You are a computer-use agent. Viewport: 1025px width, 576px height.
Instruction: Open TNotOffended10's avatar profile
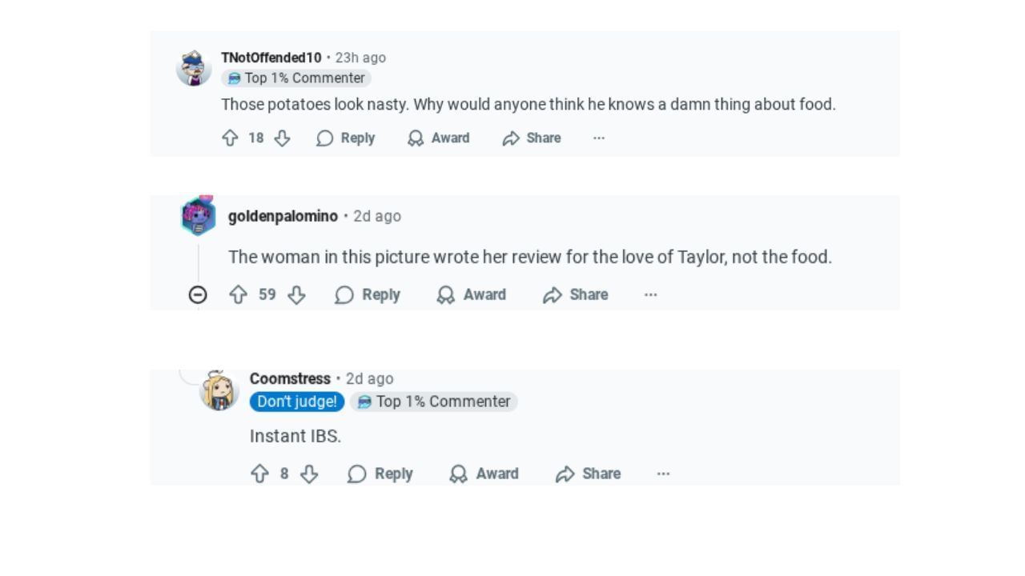click(194, 68)
